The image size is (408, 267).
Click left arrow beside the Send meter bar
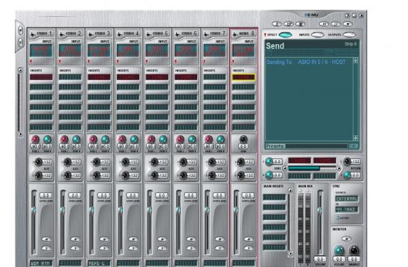point(285,168)
